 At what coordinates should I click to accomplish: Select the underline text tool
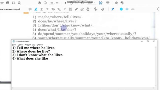pos(41,9)
